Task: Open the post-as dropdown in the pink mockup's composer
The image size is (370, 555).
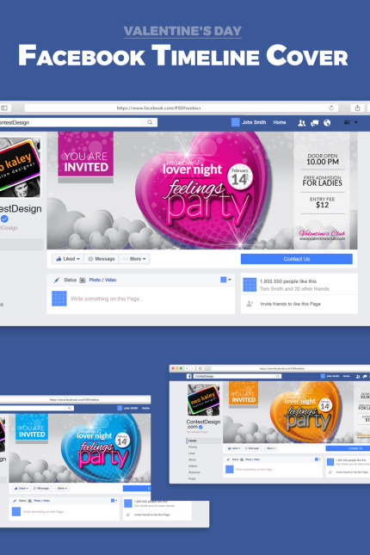Action: click(x=226, y=280)
